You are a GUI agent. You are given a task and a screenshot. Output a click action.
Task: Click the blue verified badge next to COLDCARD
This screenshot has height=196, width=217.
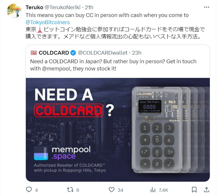(73, 53)
